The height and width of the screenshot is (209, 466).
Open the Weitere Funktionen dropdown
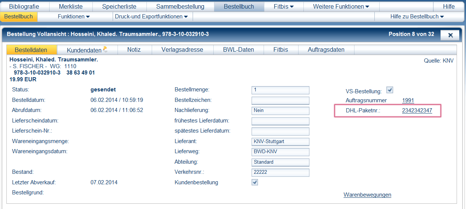(341, 6)
